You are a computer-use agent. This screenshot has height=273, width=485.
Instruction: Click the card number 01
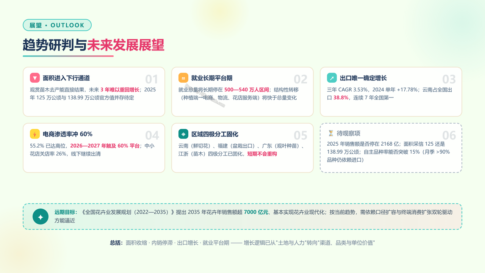(x=152, y=79)
